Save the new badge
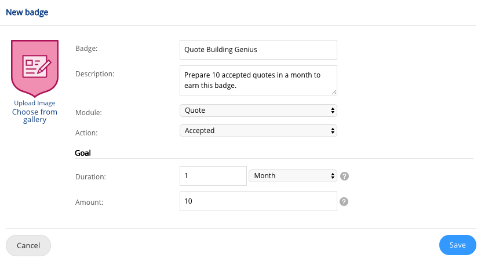Image resolution: width=492 pixels, height=269 pixels. (457, 245)
